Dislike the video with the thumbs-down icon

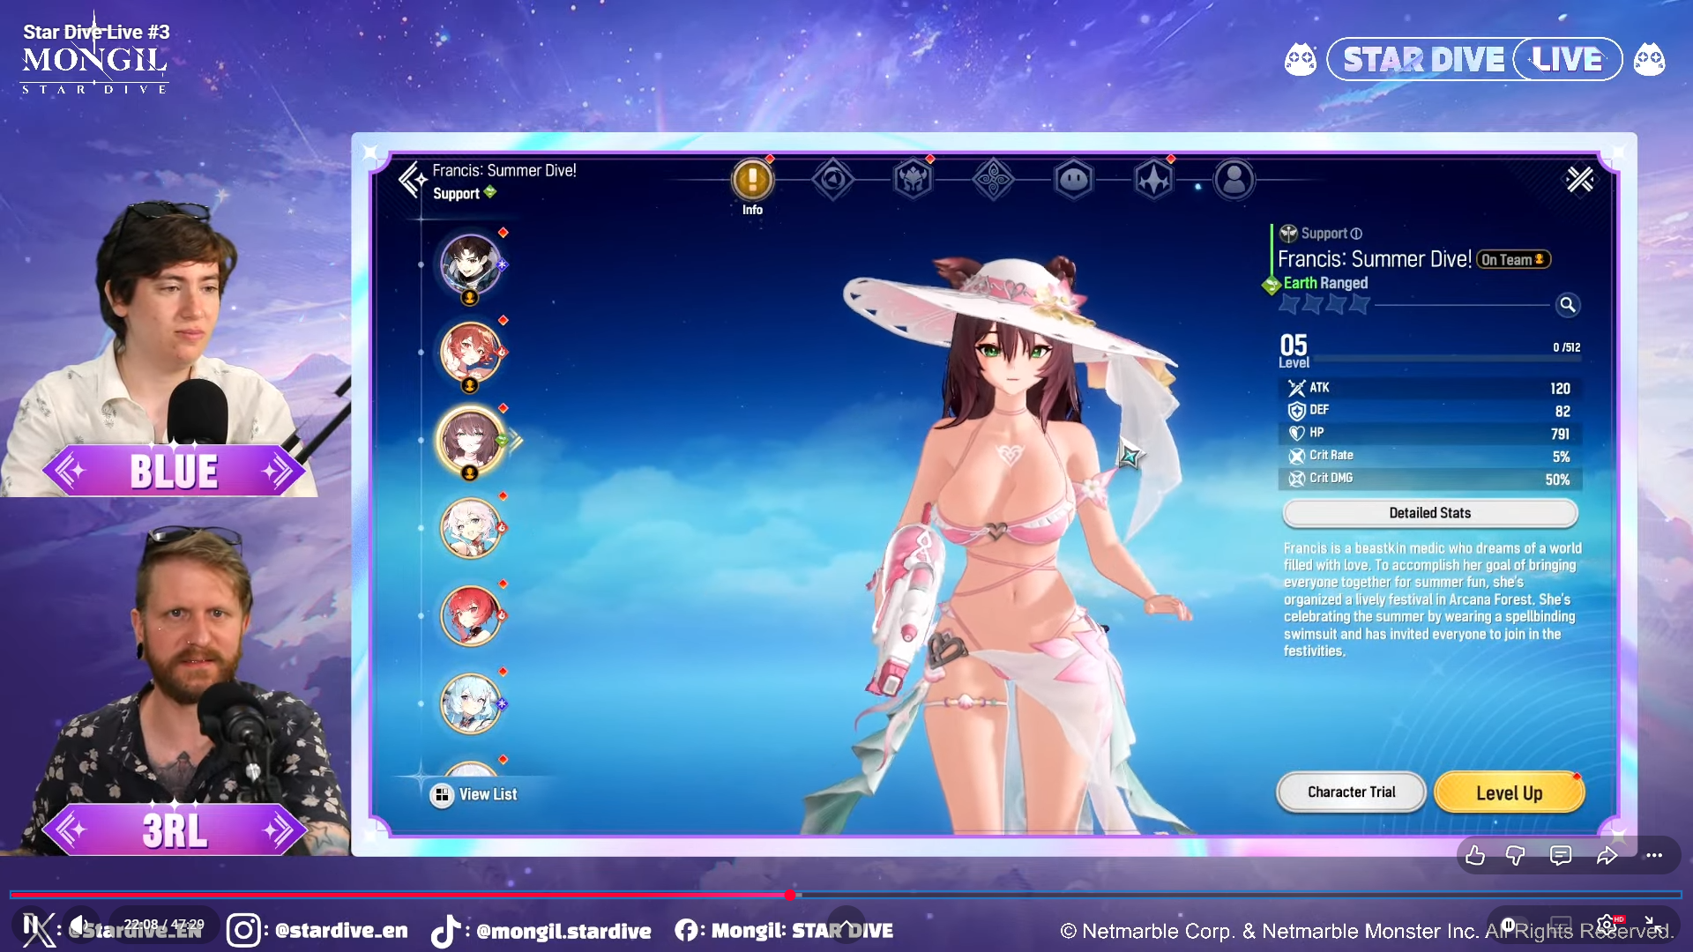(1516, 855)
